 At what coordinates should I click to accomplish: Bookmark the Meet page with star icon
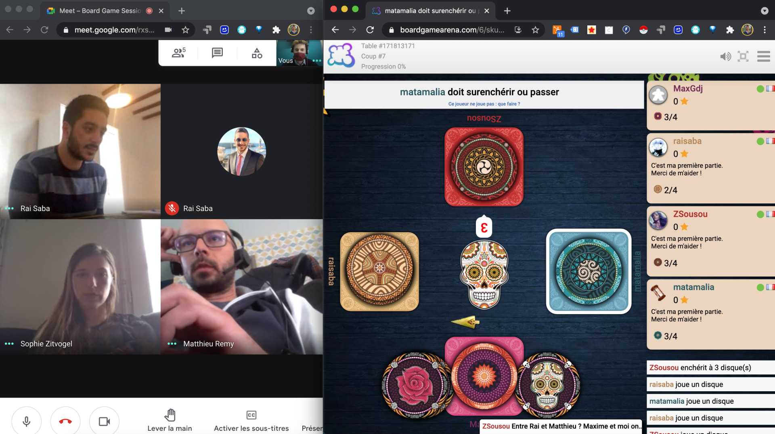tap(185, 30)
